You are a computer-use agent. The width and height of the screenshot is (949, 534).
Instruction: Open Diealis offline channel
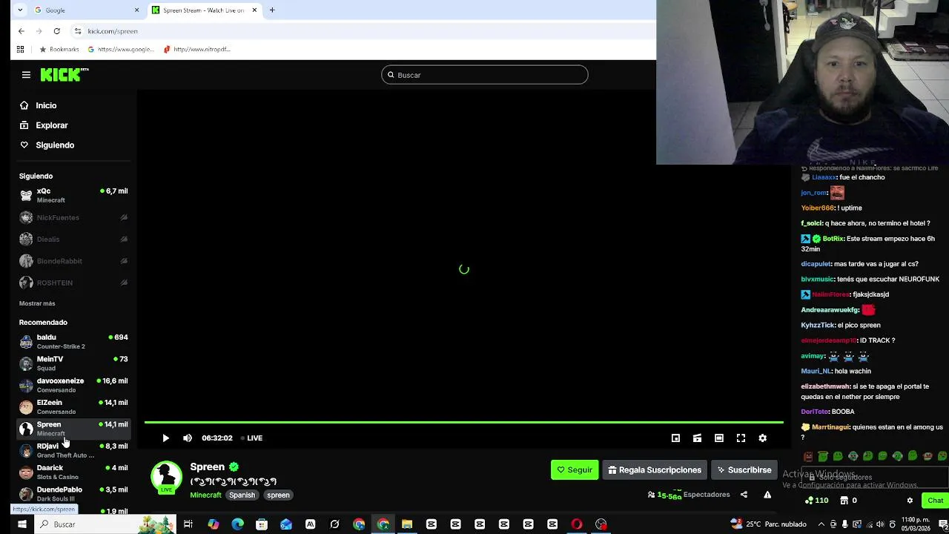pos(73,239)
